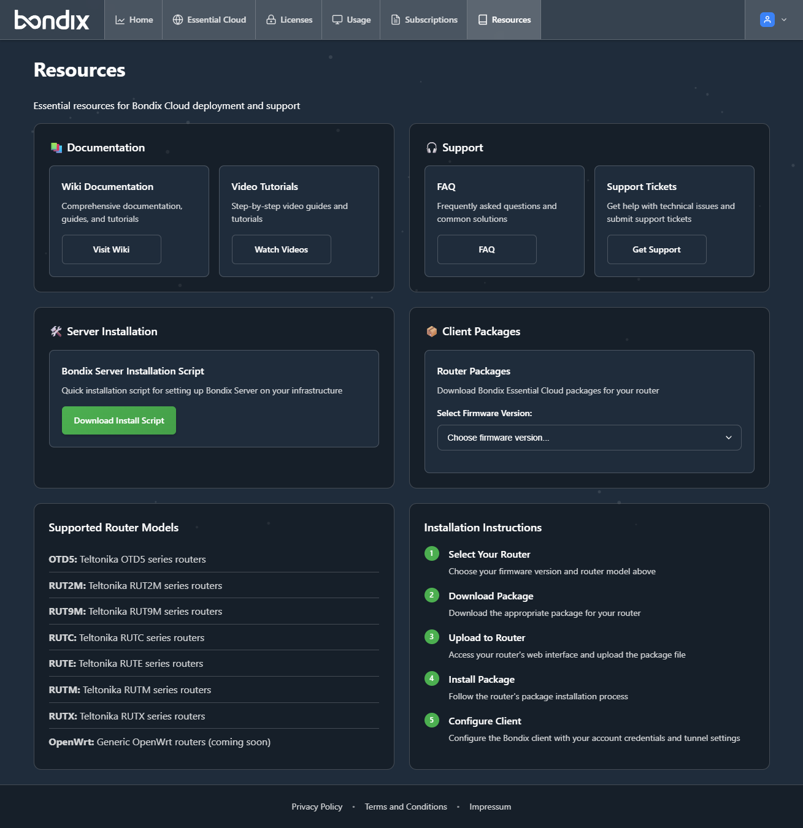
Task: Open the Choose firmware version dropdown
Action: pyautogui.click(x=589, y=438)
